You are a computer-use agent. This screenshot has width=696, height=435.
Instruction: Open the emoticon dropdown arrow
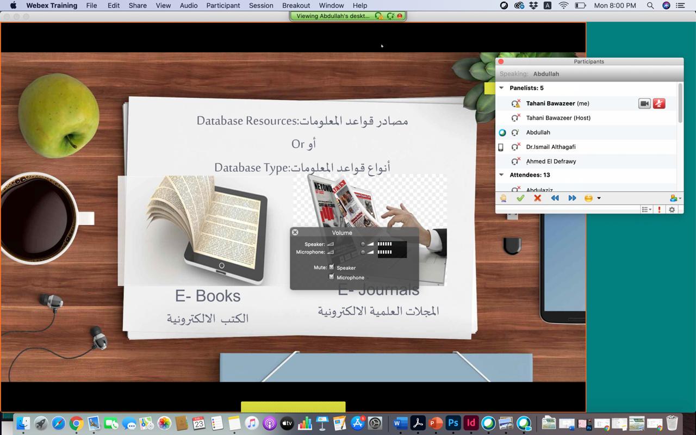pyautogui.click(x=599, y=198)
